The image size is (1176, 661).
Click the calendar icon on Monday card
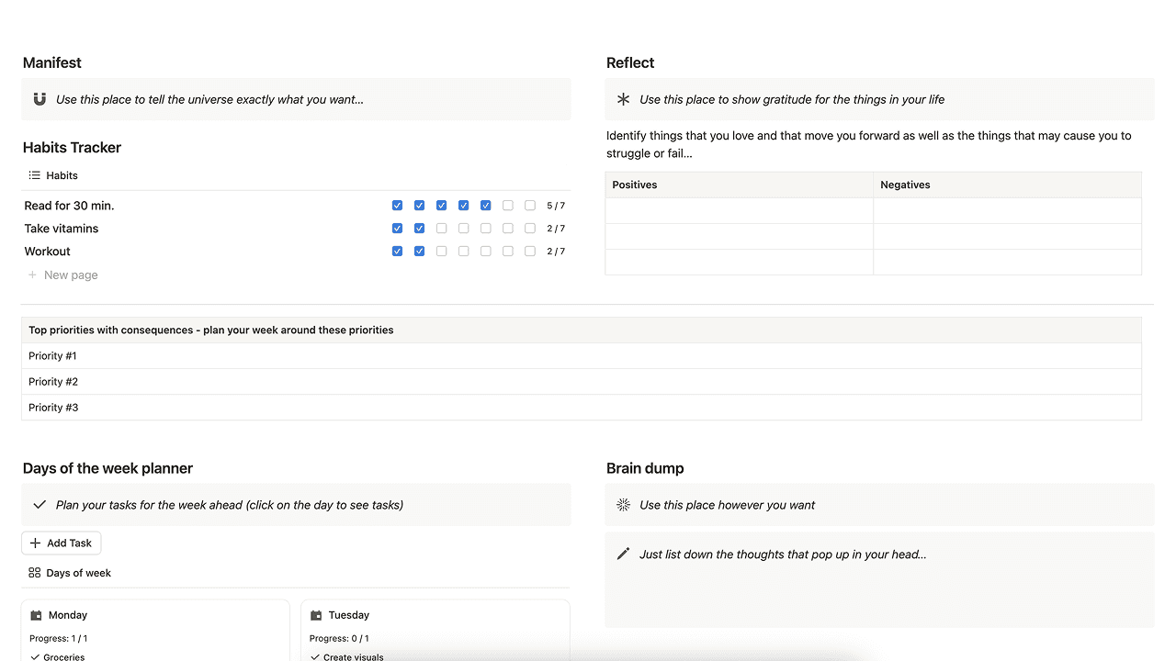tap(36, 615)
